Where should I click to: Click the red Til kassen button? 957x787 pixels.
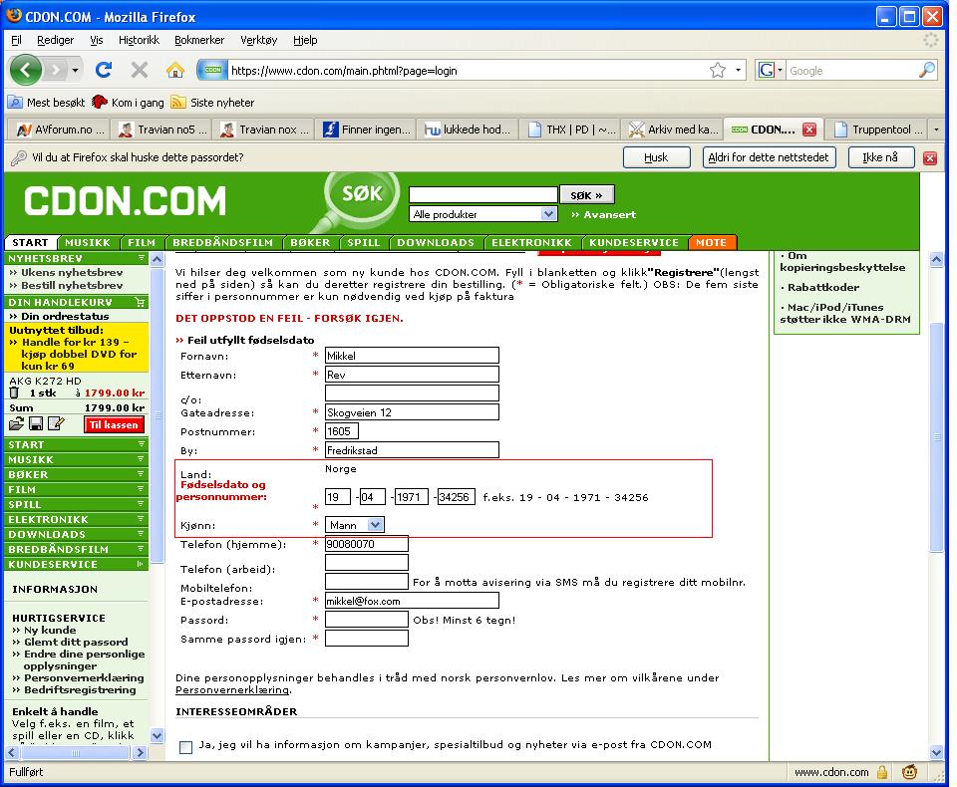[x=114, y=424]
